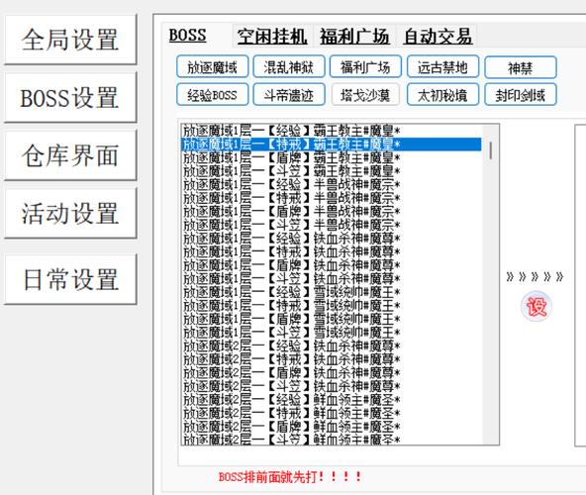Open 仓库界面 in the left sidebar
The width and height of the screenshot is (586, 495).
(x=70, y=155)
